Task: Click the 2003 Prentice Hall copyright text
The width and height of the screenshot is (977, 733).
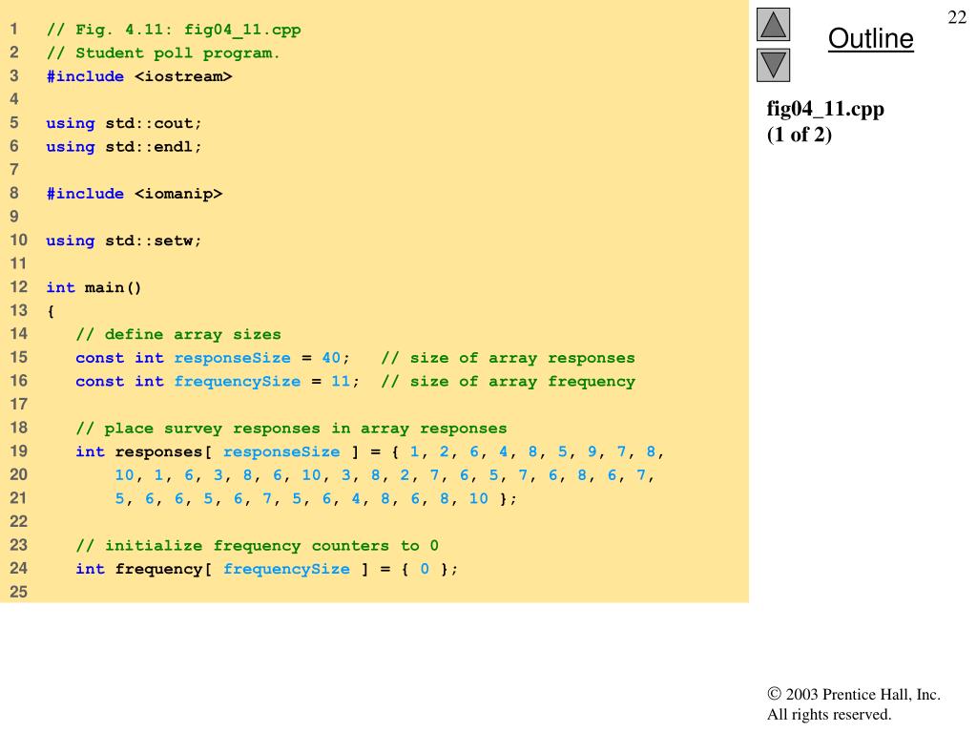Action: 854,695
